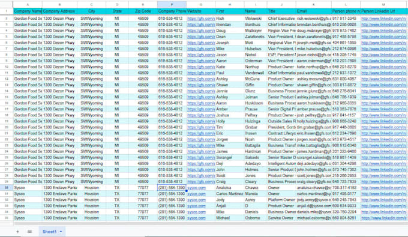Open the all sheets list icon
The image size is (408, 237).
(29, 232)
